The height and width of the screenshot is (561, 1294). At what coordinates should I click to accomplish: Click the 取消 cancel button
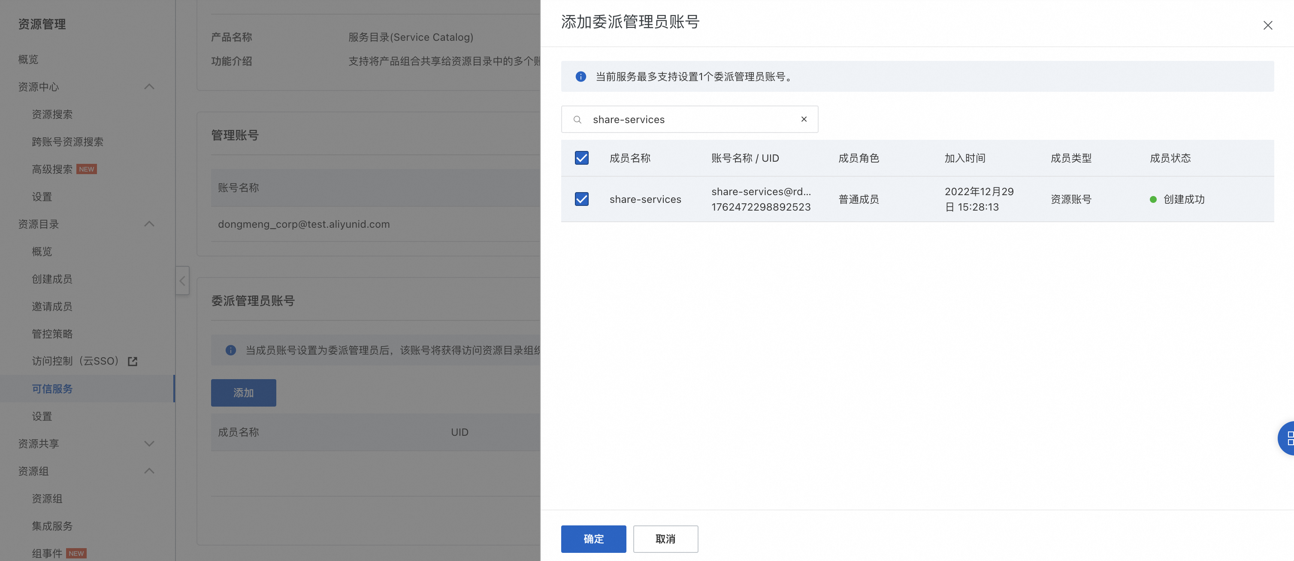pyautogui.click(x=665, y=538)
